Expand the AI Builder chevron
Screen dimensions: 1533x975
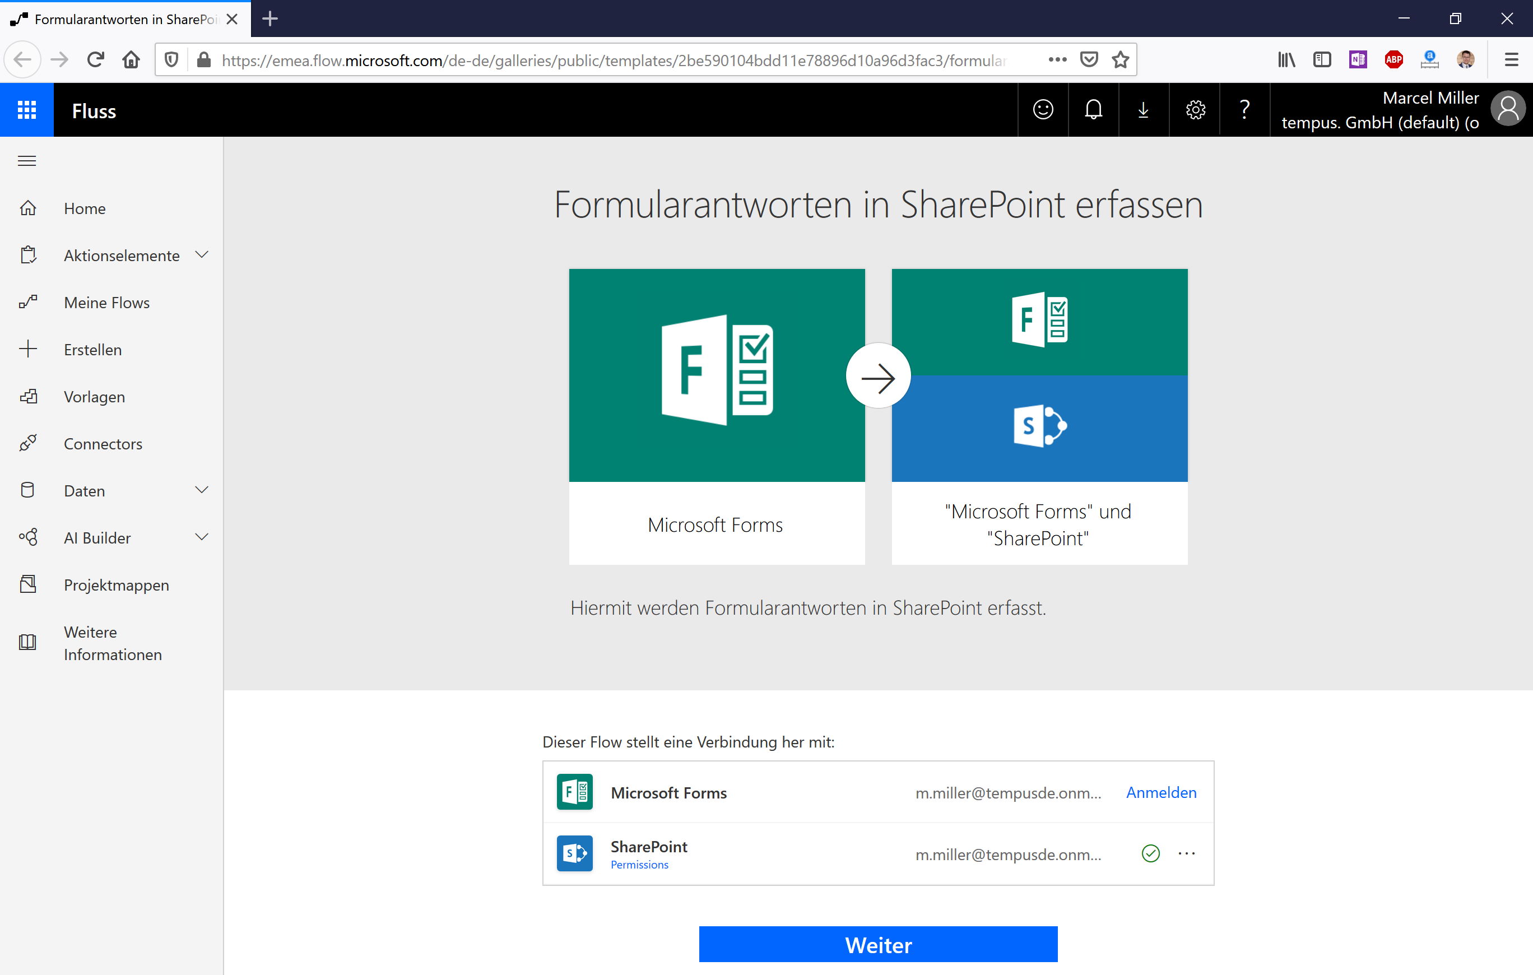[x=202, y=537]
